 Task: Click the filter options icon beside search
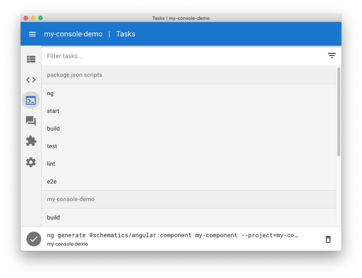(x=331, y=56)
